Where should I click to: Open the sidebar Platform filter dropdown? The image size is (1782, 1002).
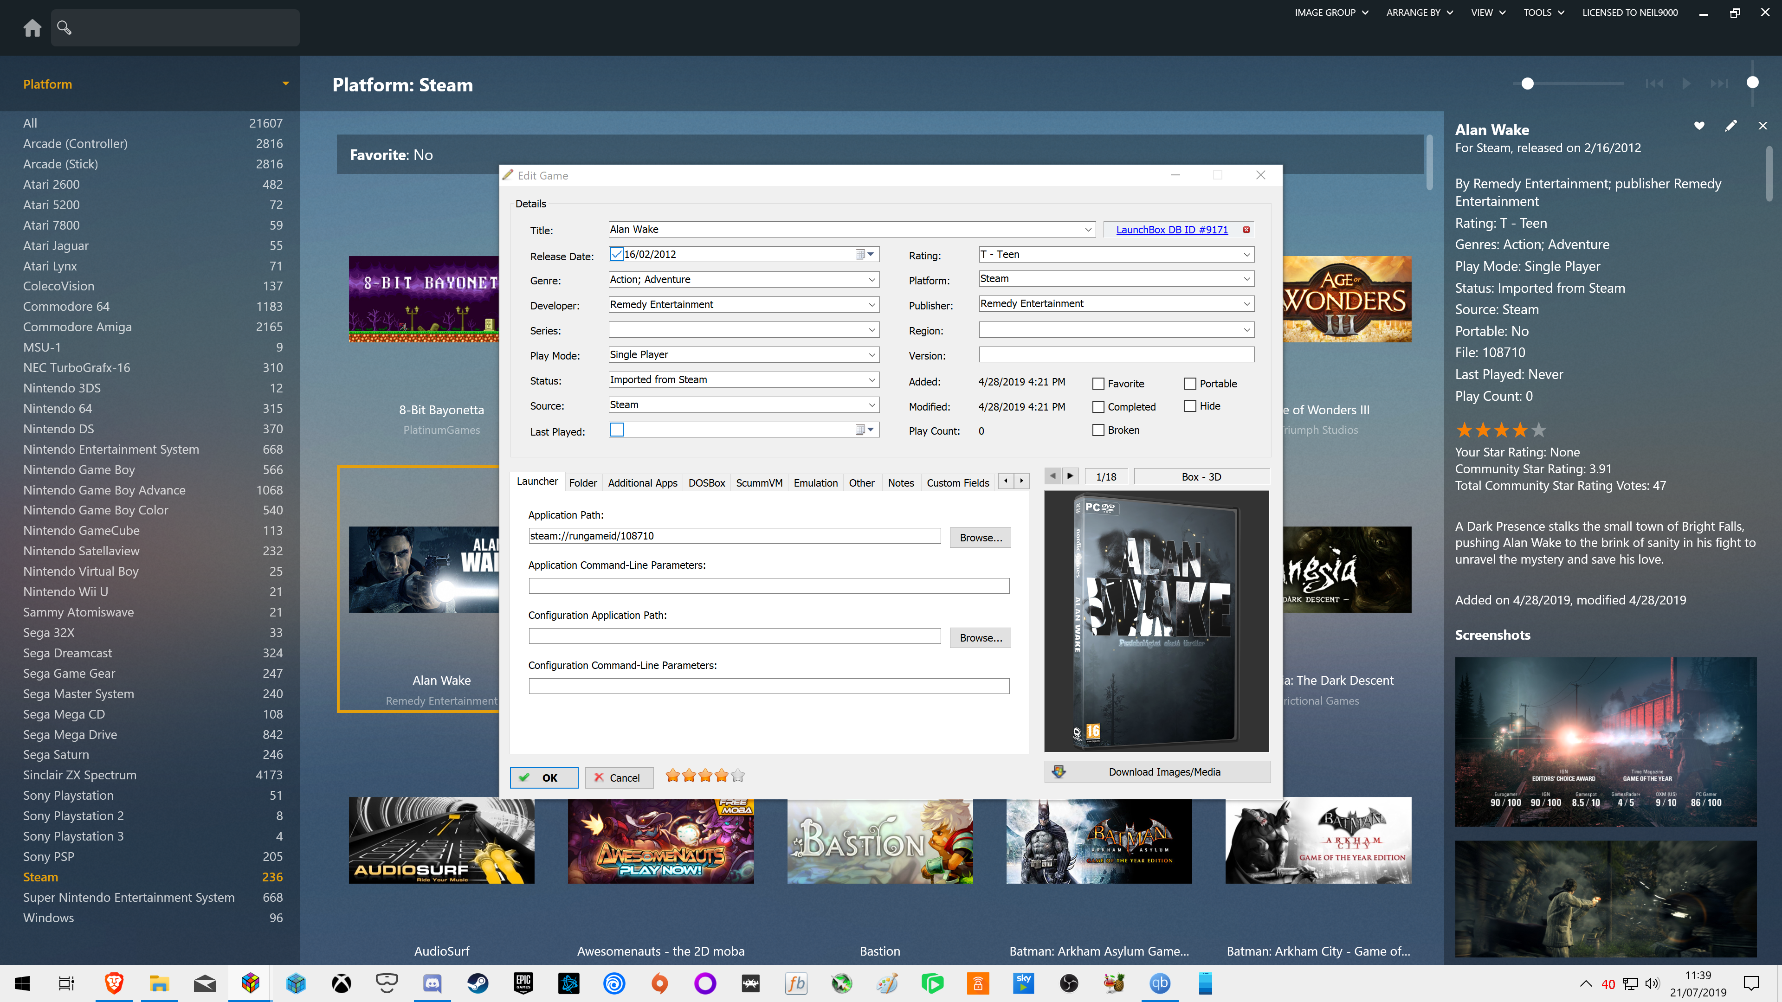tap(285, 83)
